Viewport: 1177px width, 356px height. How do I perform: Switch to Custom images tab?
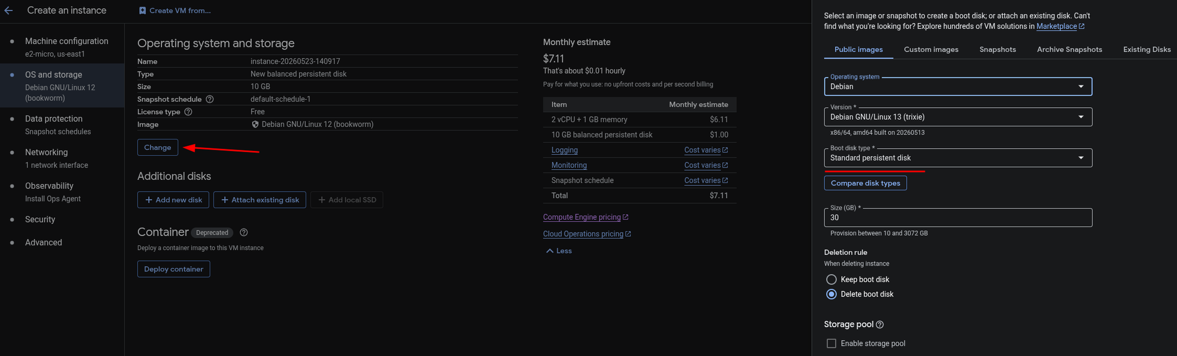[931, 50]
